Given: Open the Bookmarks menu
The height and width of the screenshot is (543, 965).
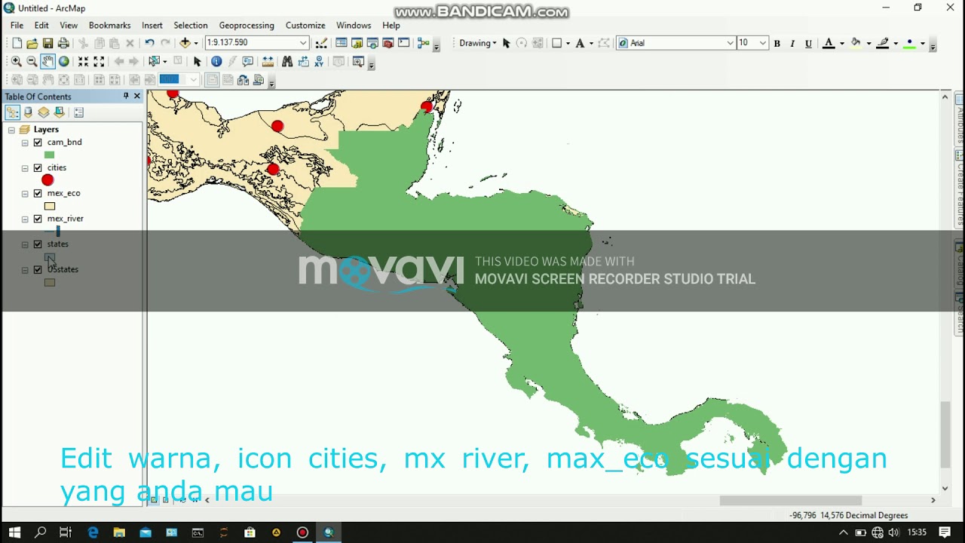Looking at the screenshot, I should [109, 25].
